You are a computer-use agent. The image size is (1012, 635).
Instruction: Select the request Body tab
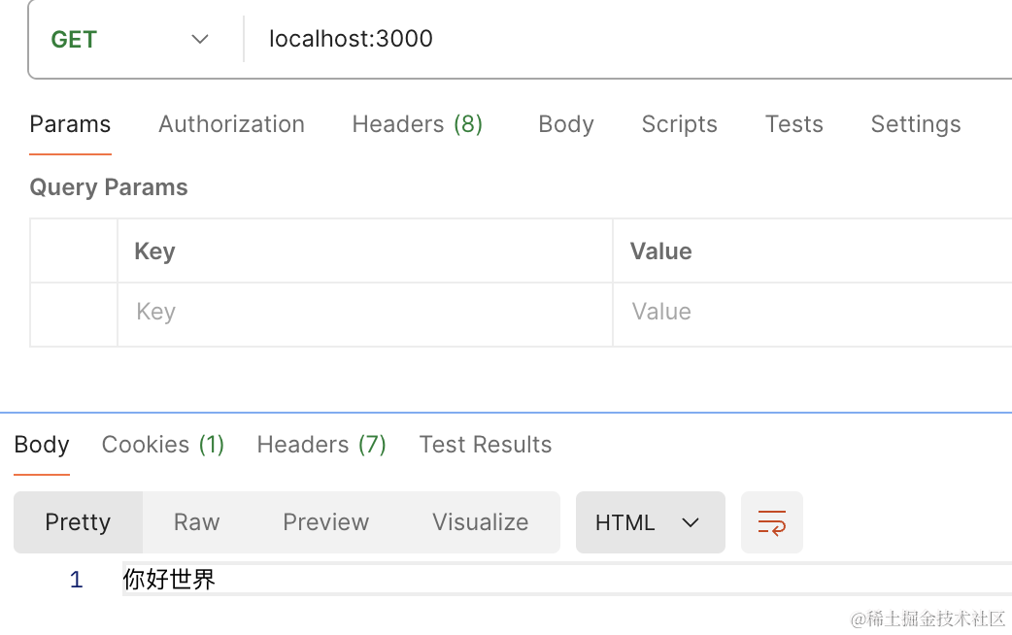coord(565,124)
